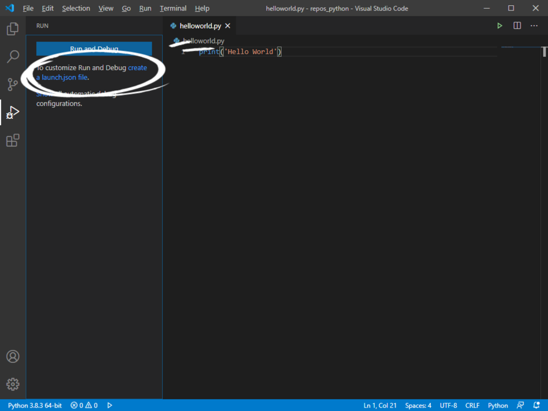
Task: Split the editor to the right
Action: (517, 26)
